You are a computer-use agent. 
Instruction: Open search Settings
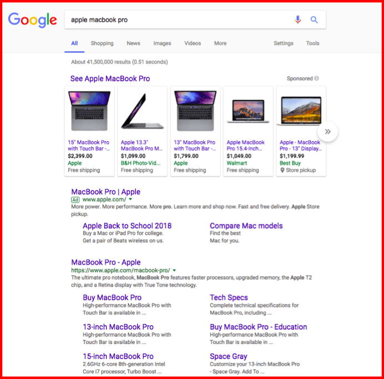pos(284,43)
